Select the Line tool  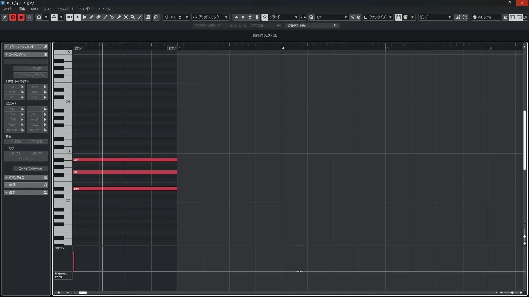click(x=140, y=17)
